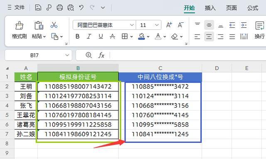This screenshot has height=159, width=266.
Task: Select header cell 中间八位换成*号
Action: click(160, 77)
